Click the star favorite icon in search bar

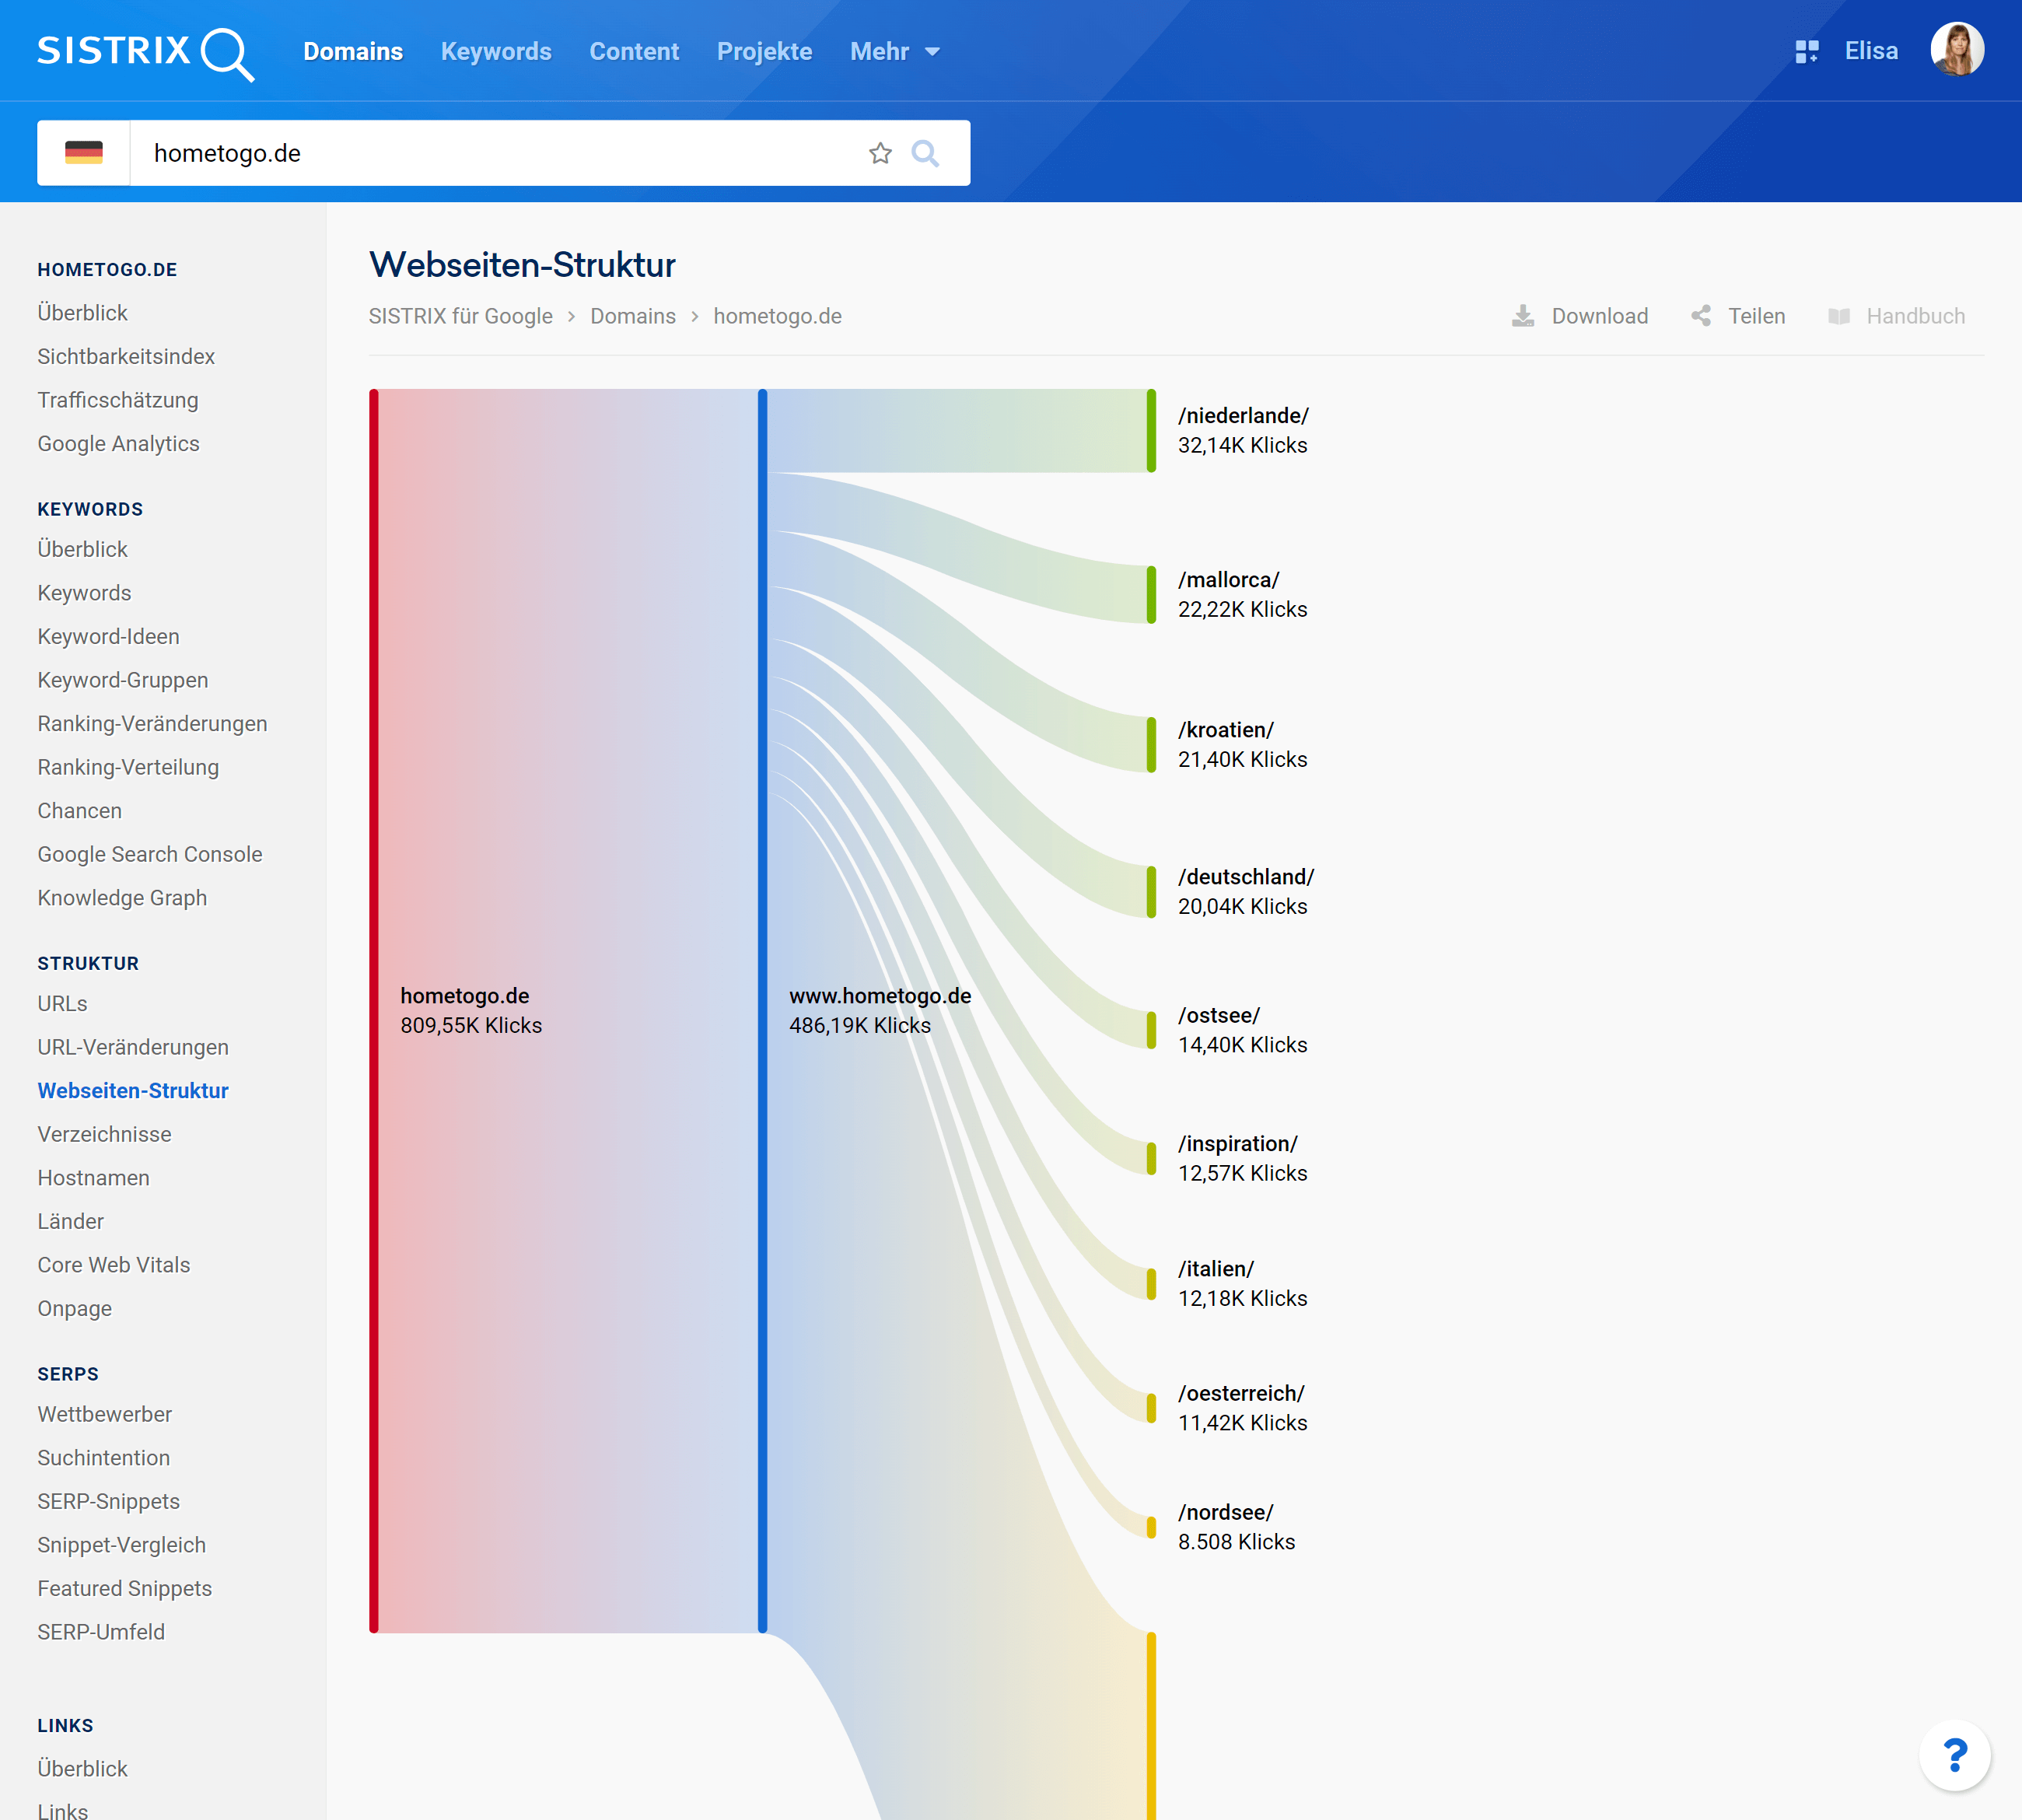pyautogui.click(x=880, y=153)
